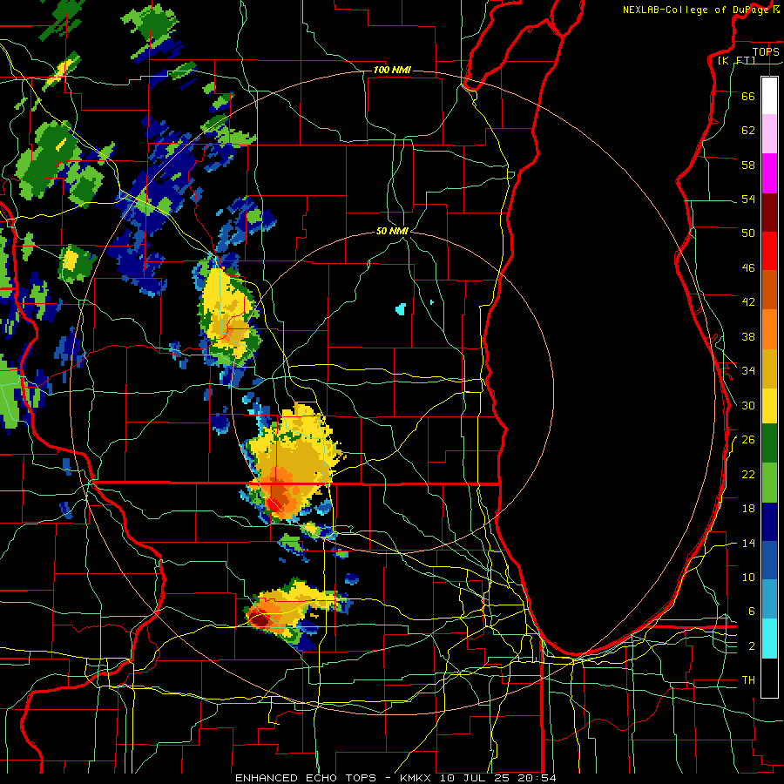Click the 46 value on the legend
Viewport: 784px width, 784px height.
[x=748, y=268]
